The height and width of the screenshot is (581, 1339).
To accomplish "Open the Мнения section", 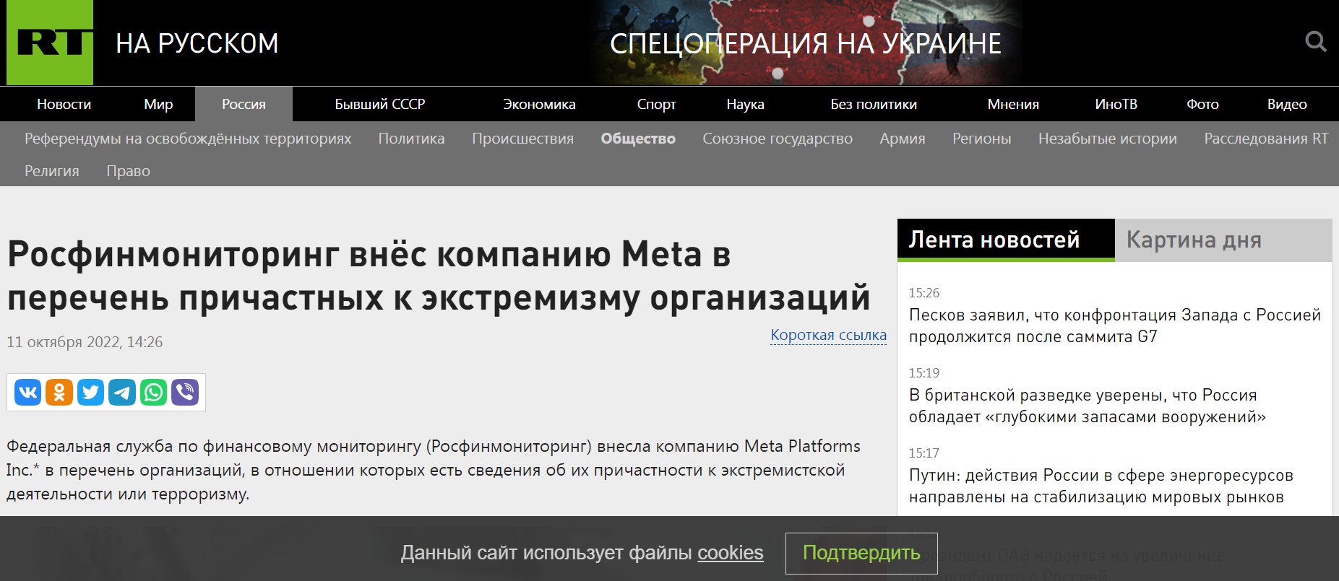I will pyautogui.click(x=1013, y=104).
